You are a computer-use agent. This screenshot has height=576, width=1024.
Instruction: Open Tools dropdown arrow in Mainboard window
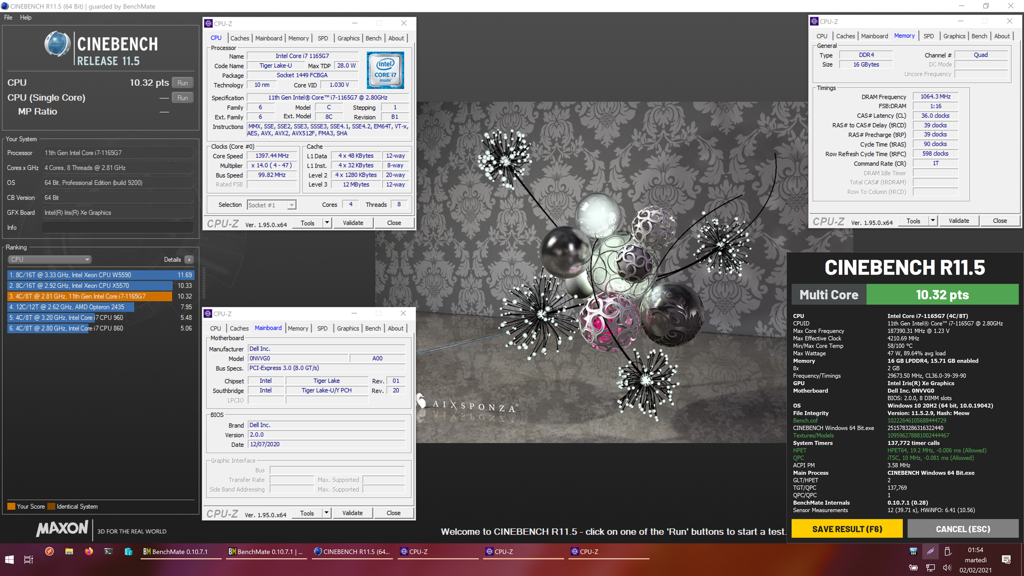[x=326, y=513]
